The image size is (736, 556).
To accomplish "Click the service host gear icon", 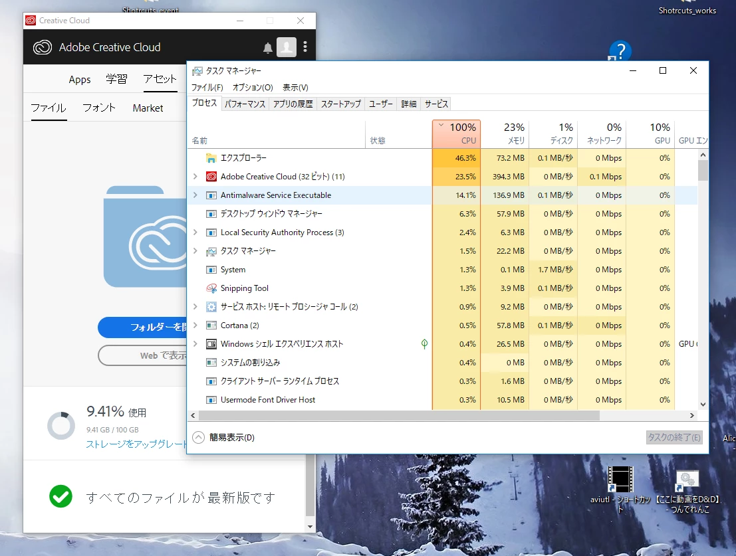I will [211, 307].
